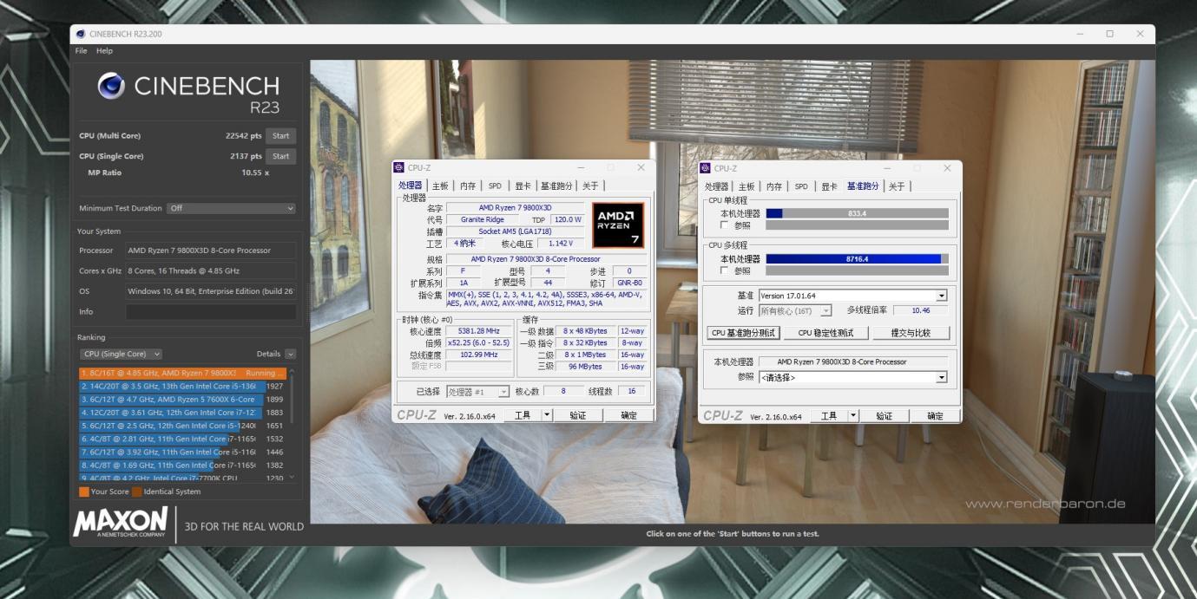The width and height of the screenshot is (1197, 599).
Task: Click CPU-Z logo text in benchmark window footer
Action: coord(723,415)
